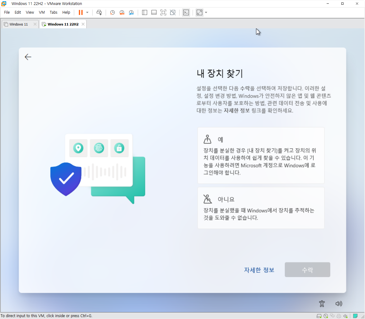The height and width of the screenshot is (319, 365).
Task: Click the network adapter status icon
Action: coord(332,316)
